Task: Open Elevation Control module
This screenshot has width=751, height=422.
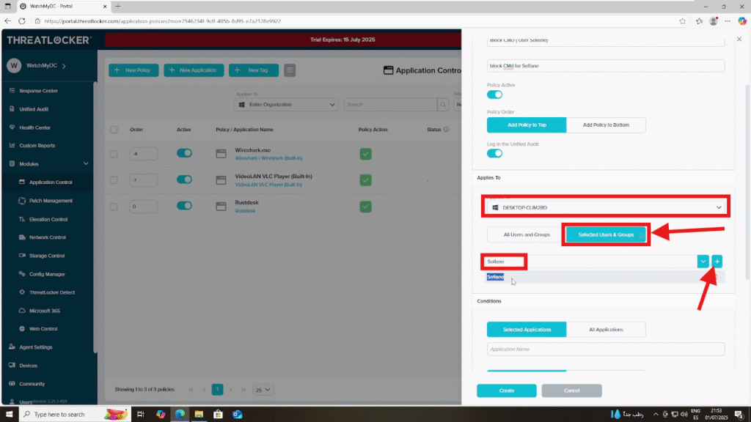Action: [x=48, y=219]
